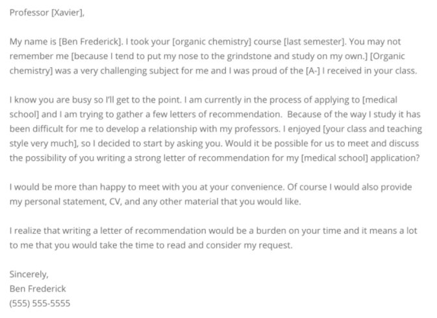Image resolution: width=437 pixels, height=318 pixels.
Task: Click the phone number (555) 555-5555
Action: [40, 304]
